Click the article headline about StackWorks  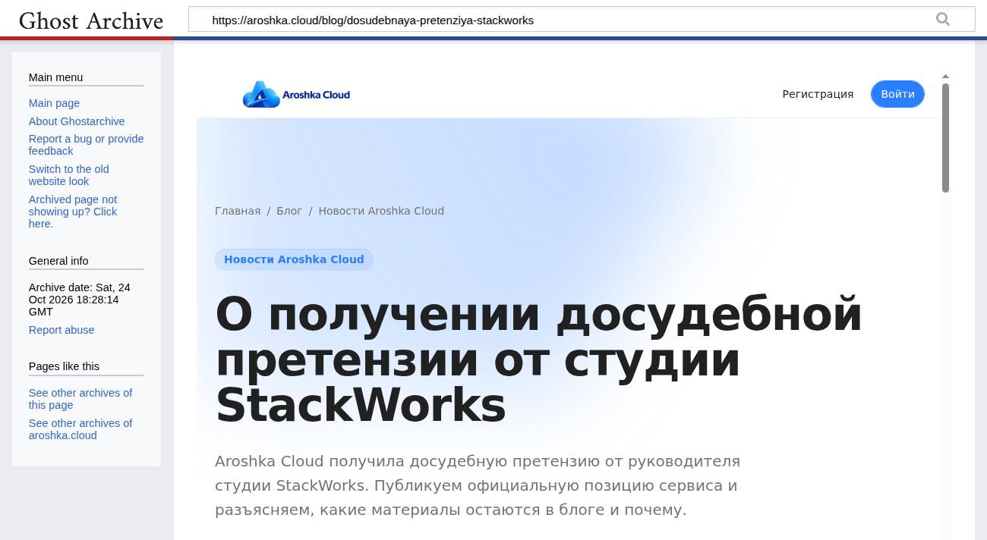pyautogui.click(x=538, y=360)
